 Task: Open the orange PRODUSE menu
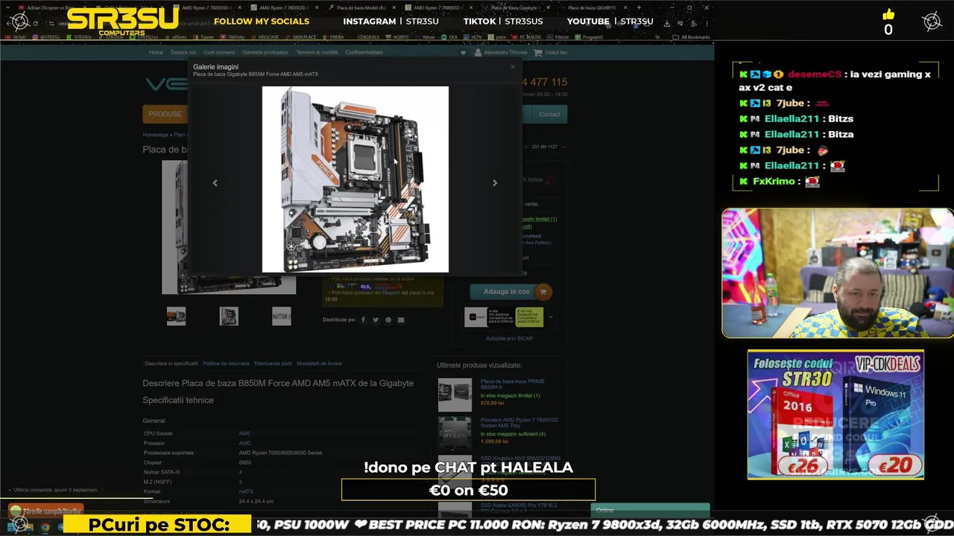(165, 114)
